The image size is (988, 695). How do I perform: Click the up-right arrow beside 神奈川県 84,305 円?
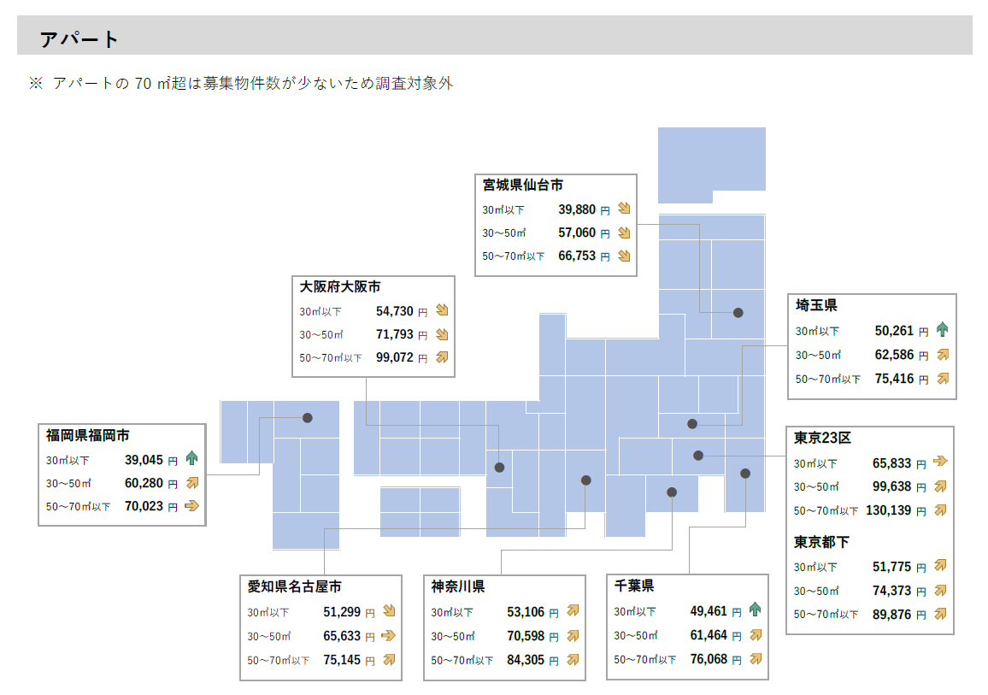pyautogui.click(x=573, y=659)
